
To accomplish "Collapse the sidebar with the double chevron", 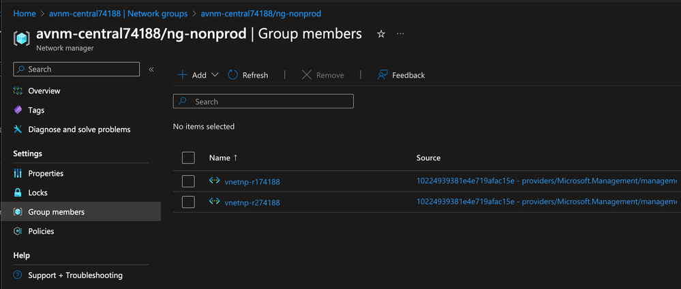I will point(151,69).
